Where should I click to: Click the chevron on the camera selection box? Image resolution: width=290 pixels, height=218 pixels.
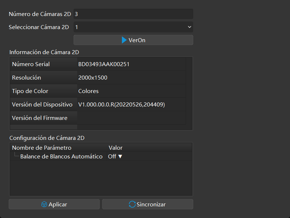pos(189,27)
